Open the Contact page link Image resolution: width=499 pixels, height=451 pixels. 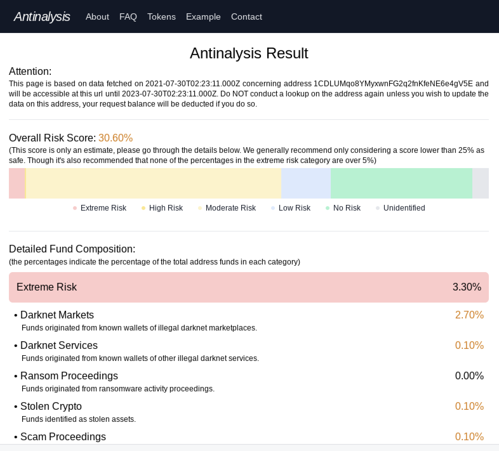246,17
